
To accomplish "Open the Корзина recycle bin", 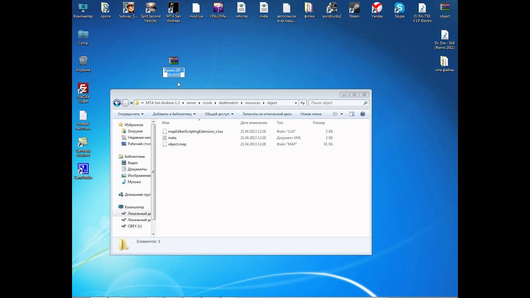I will tap(83, 64).
